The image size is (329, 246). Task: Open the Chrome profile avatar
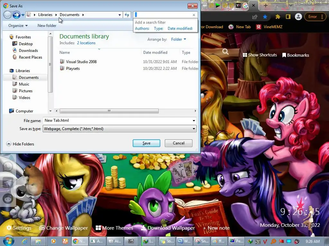(298, 17)
